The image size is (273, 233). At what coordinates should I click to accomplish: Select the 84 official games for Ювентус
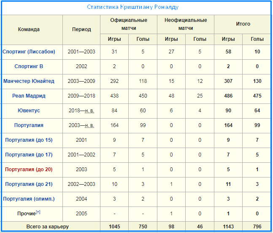(x=114, y=111)
